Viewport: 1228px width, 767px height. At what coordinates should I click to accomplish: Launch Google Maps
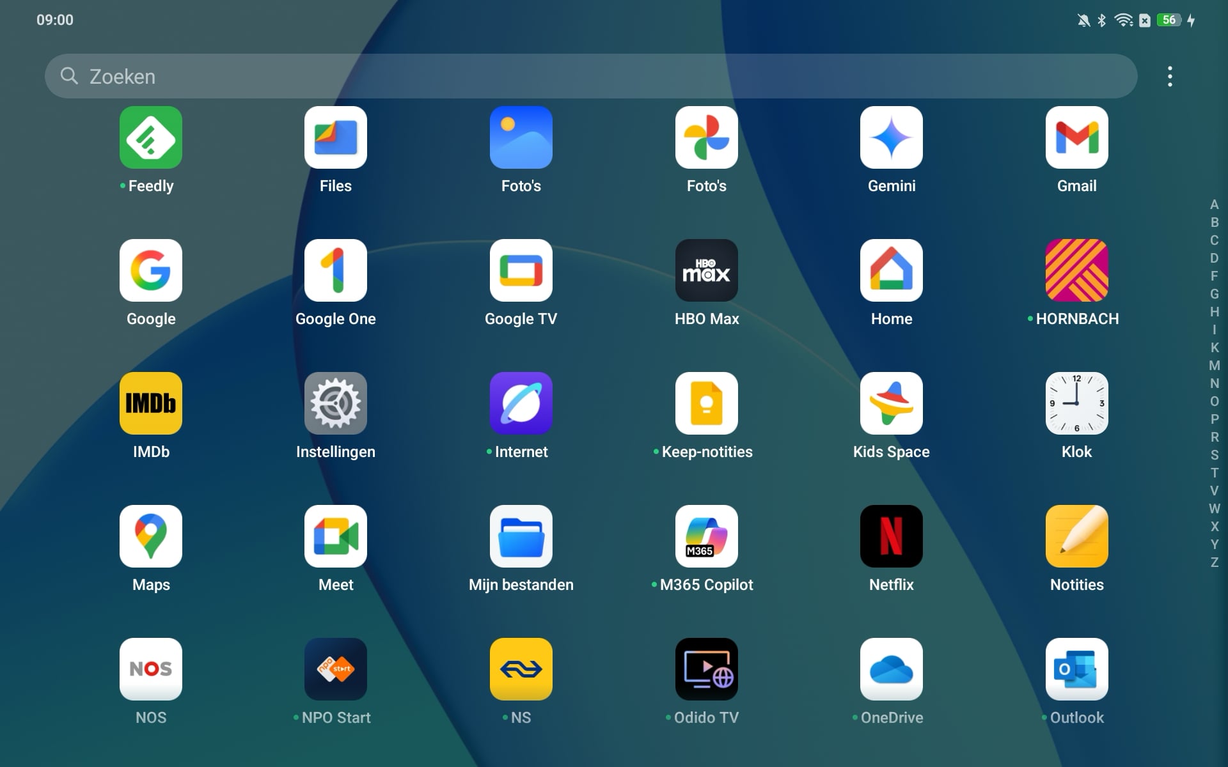coord(150,536)
